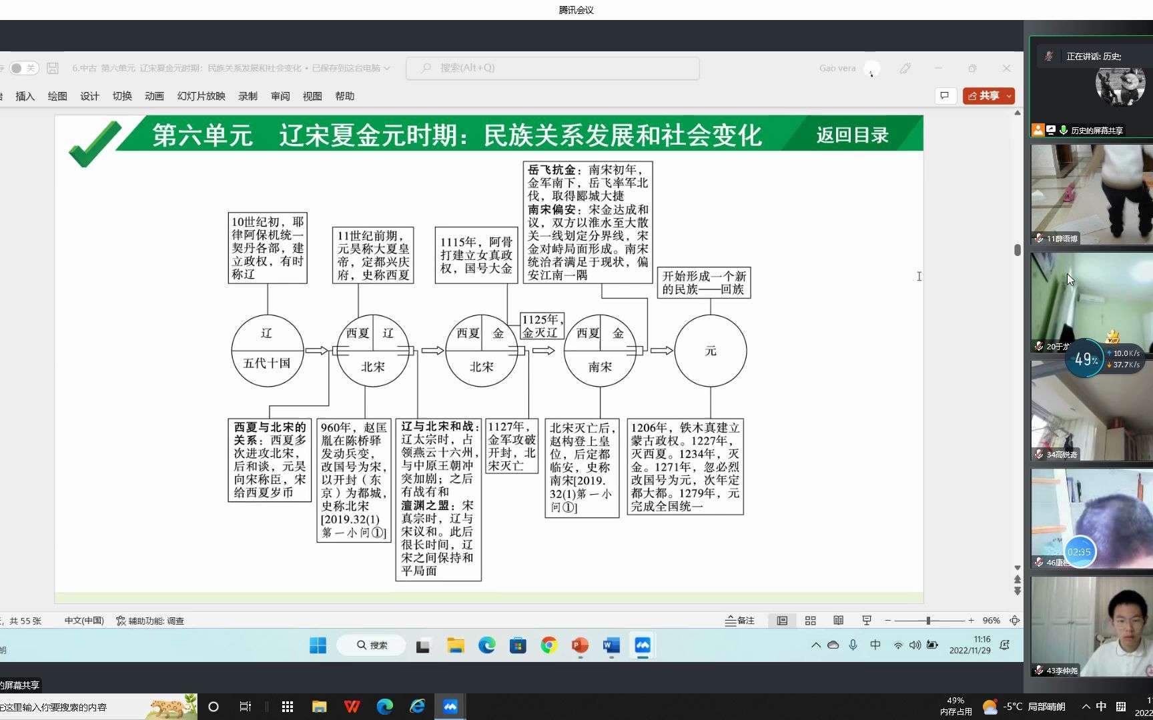Open the 动画 ribbon tab

154,96
